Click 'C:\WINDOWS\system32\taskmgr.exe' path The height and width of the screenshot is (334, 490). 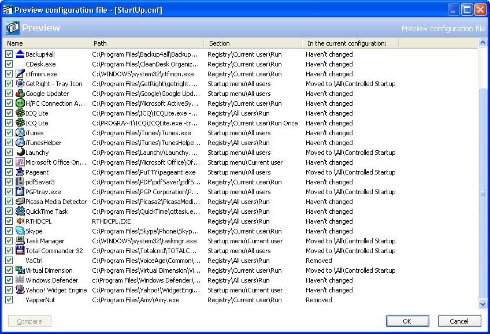(144, 241)
